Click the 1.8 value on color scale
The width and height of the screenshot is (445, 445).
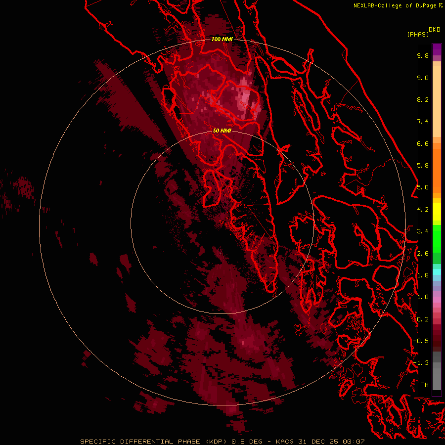pos(423,275)
